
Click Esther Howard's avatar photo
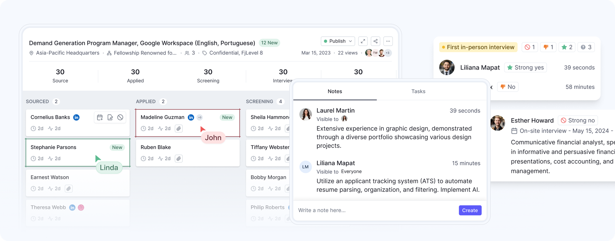tap(498, 123)
